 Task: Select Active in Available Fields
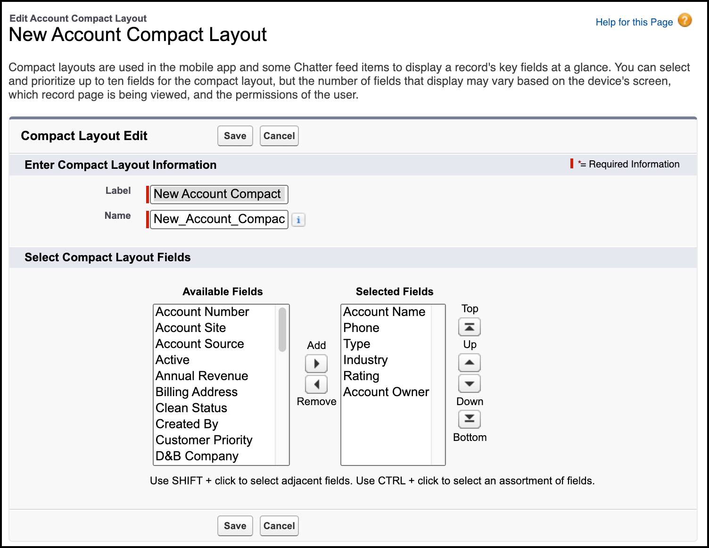[214, 360]
